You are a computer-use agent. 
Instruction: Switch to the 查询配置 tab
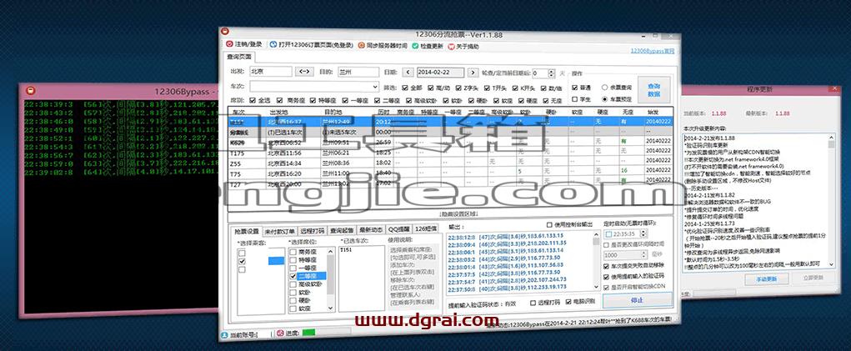[x=343, y=231]
